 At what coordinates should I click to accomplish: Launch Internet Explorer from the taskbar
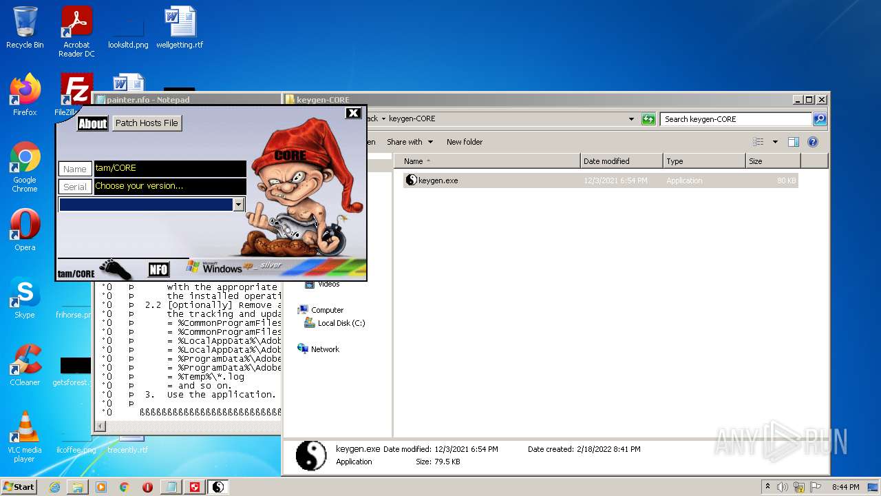(x=54, y=487)
